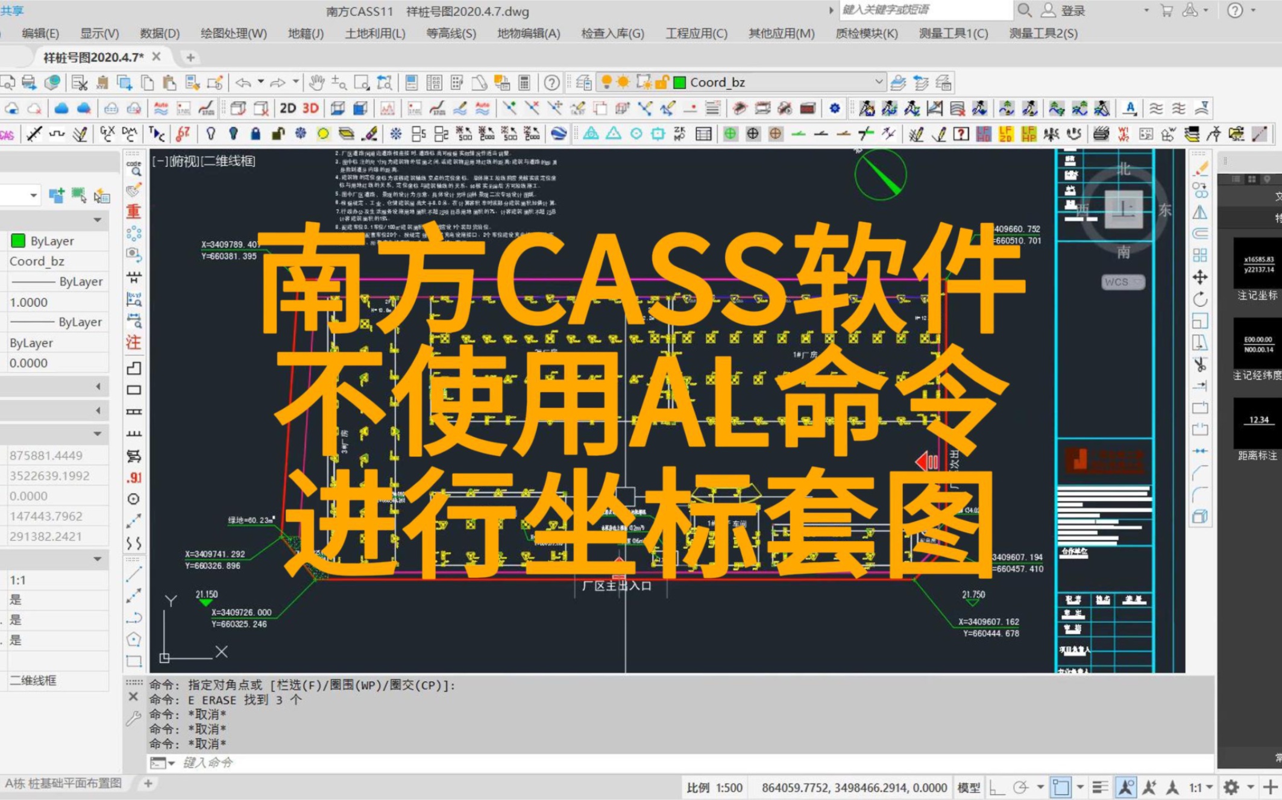Collapse the properties section above ByLayer color
The width and height of the screenshot is (1282, 800).
pos(97,220)
